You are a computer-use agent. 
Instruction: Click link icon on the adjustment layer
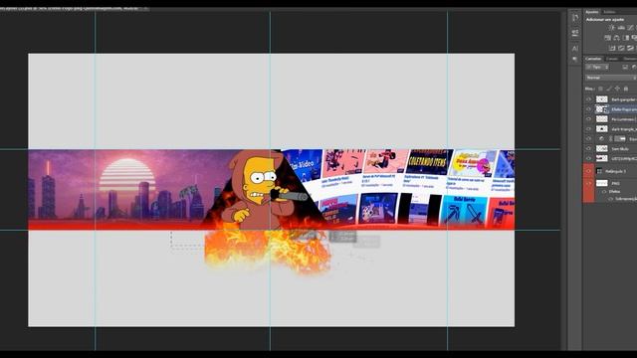610,139
